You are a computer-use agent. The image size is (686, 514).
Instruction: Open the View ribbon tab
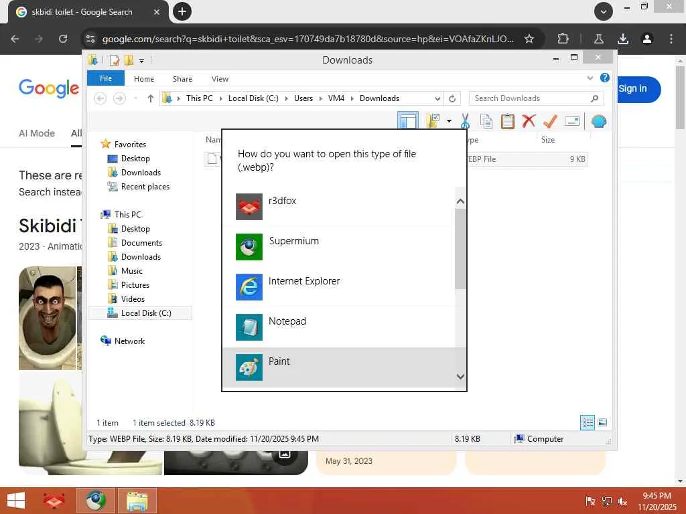(220, 79)
